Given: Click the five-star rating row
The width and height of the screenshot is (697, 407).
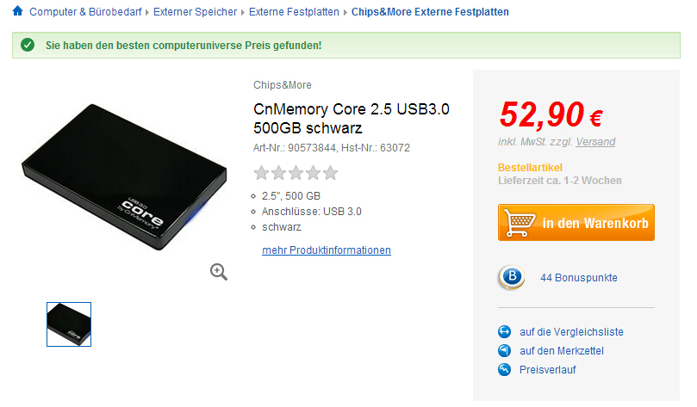Looking at the screenshot, I should [x=296, y=173].
